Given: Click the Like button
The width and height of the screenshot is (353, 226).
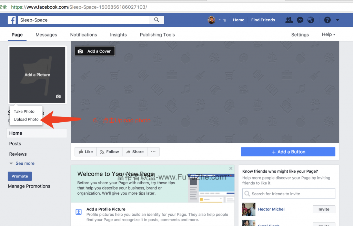Looking at the screenshot, I should [85, 152].
